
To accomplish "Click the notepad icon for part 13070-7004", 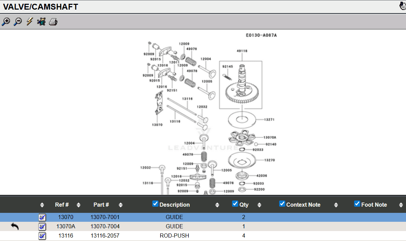I will (x=42, y=227).
